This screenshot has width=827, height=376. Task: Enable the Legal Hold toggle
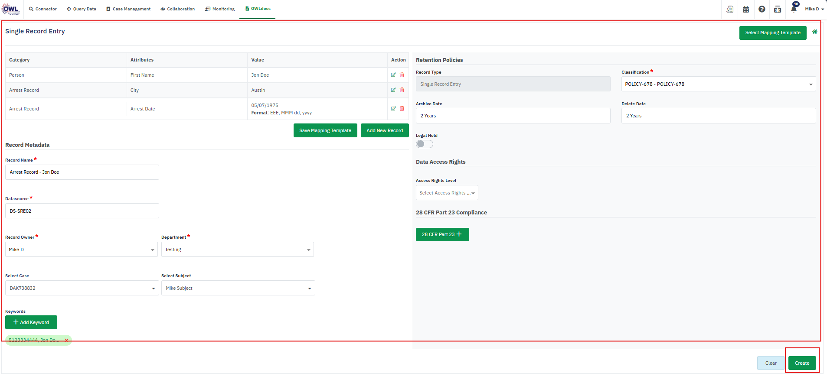425,144
